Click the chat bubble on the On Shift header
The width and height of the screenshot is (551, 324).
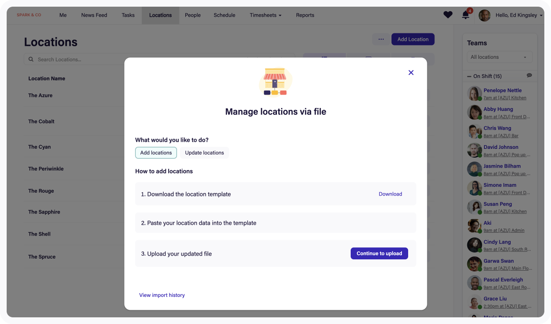529,75
